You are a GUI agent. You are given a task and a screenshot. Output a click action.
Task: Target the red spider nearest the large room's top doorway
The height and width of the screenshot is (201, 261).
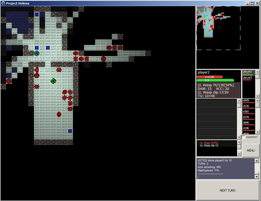point(59,70)
